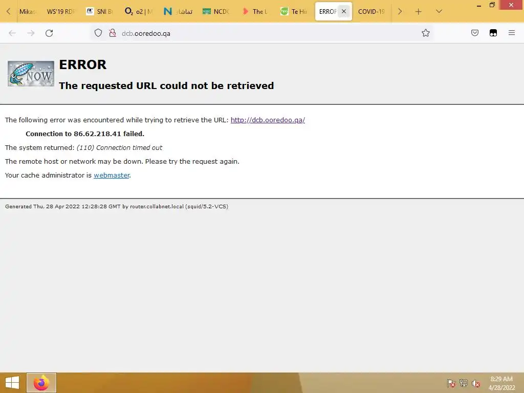Go forward one page
The height and width of the screenshot is (393, 524).
(31, 33)
